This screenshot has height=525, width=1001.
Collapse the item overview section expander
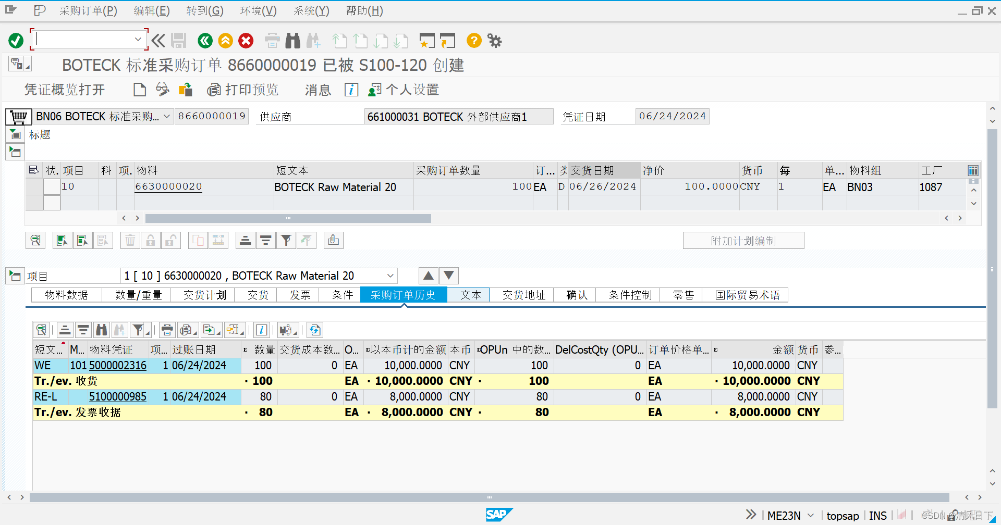coord(15,152)
